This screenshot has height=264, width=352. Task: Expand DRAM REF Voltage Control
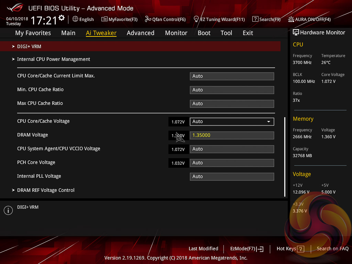[46, 190]
